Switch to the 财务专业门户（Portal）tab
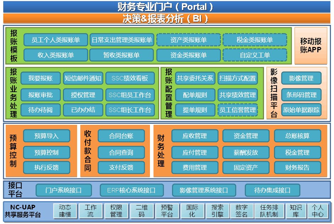334x224 pixels. (167, 6)
